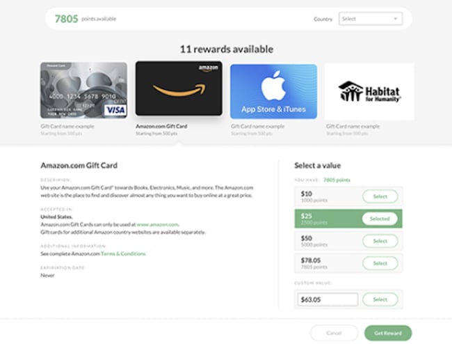Toggle the Selected button for $25
Viewport: 452px width, 344px height.
click(x=380, y=219)
